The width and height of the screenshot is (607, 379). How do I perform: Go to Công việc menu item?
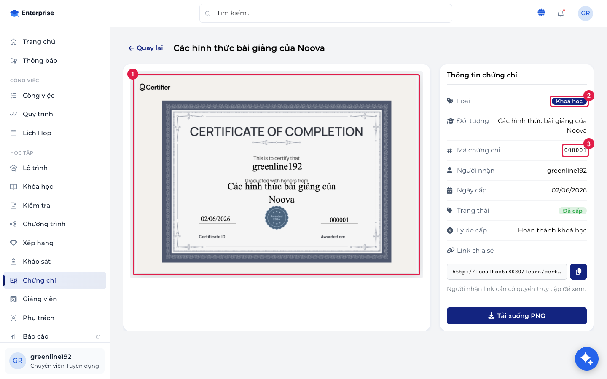tap(55, 96)
